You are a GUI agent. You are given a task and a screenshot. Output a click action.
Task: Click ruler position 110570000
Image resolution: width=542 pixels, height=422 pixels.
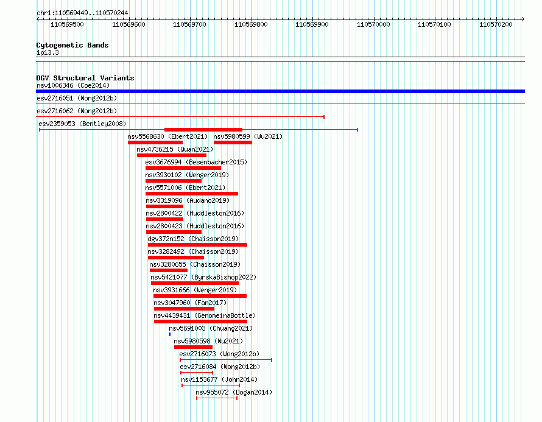click(373, 24)
